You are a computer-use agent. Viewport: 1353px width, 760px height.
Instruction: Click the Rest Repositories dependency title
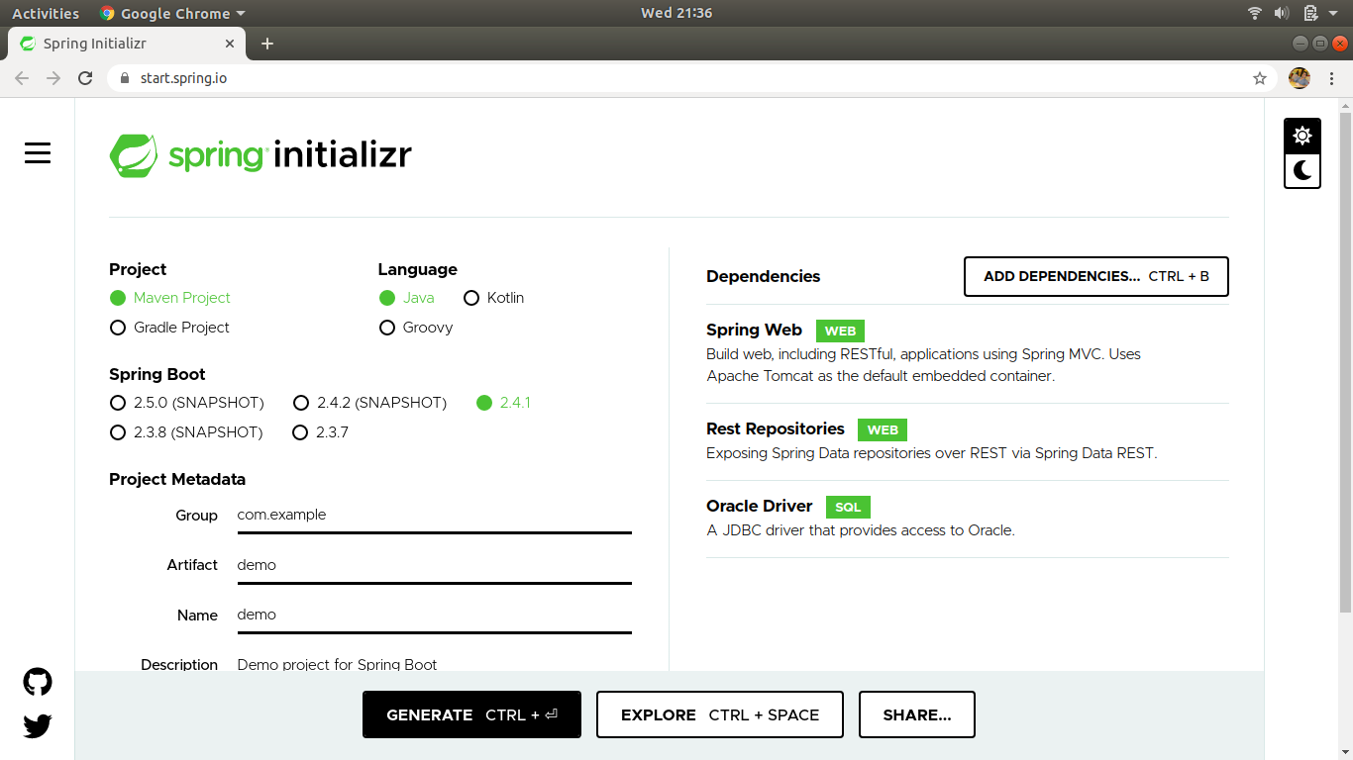point(776,428)
